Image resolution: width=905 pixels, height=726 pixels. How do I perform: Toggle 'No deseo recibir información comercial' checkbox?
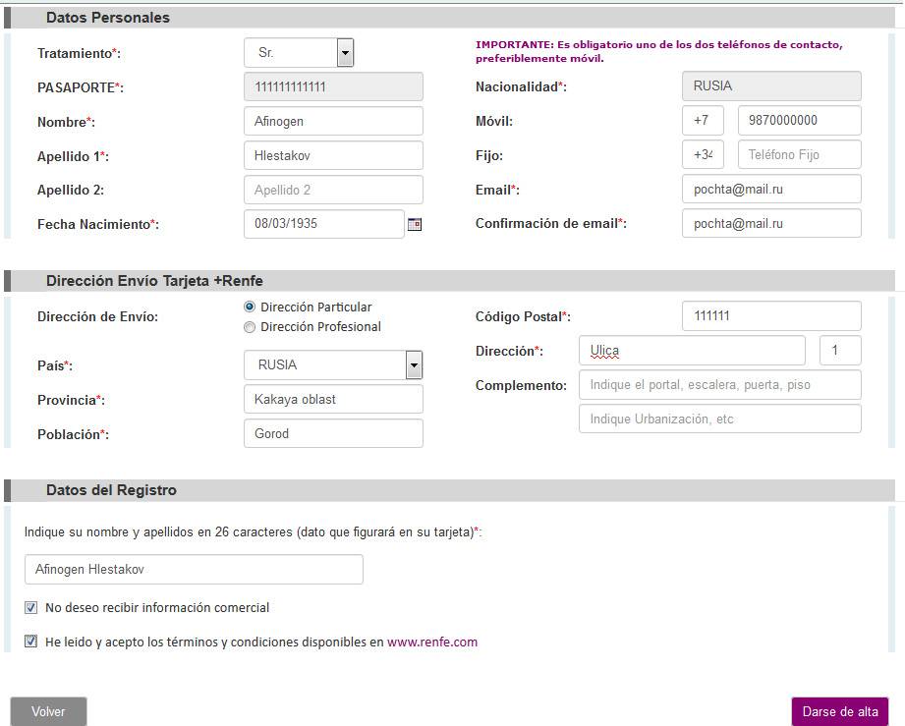click(x=31, y=608)
